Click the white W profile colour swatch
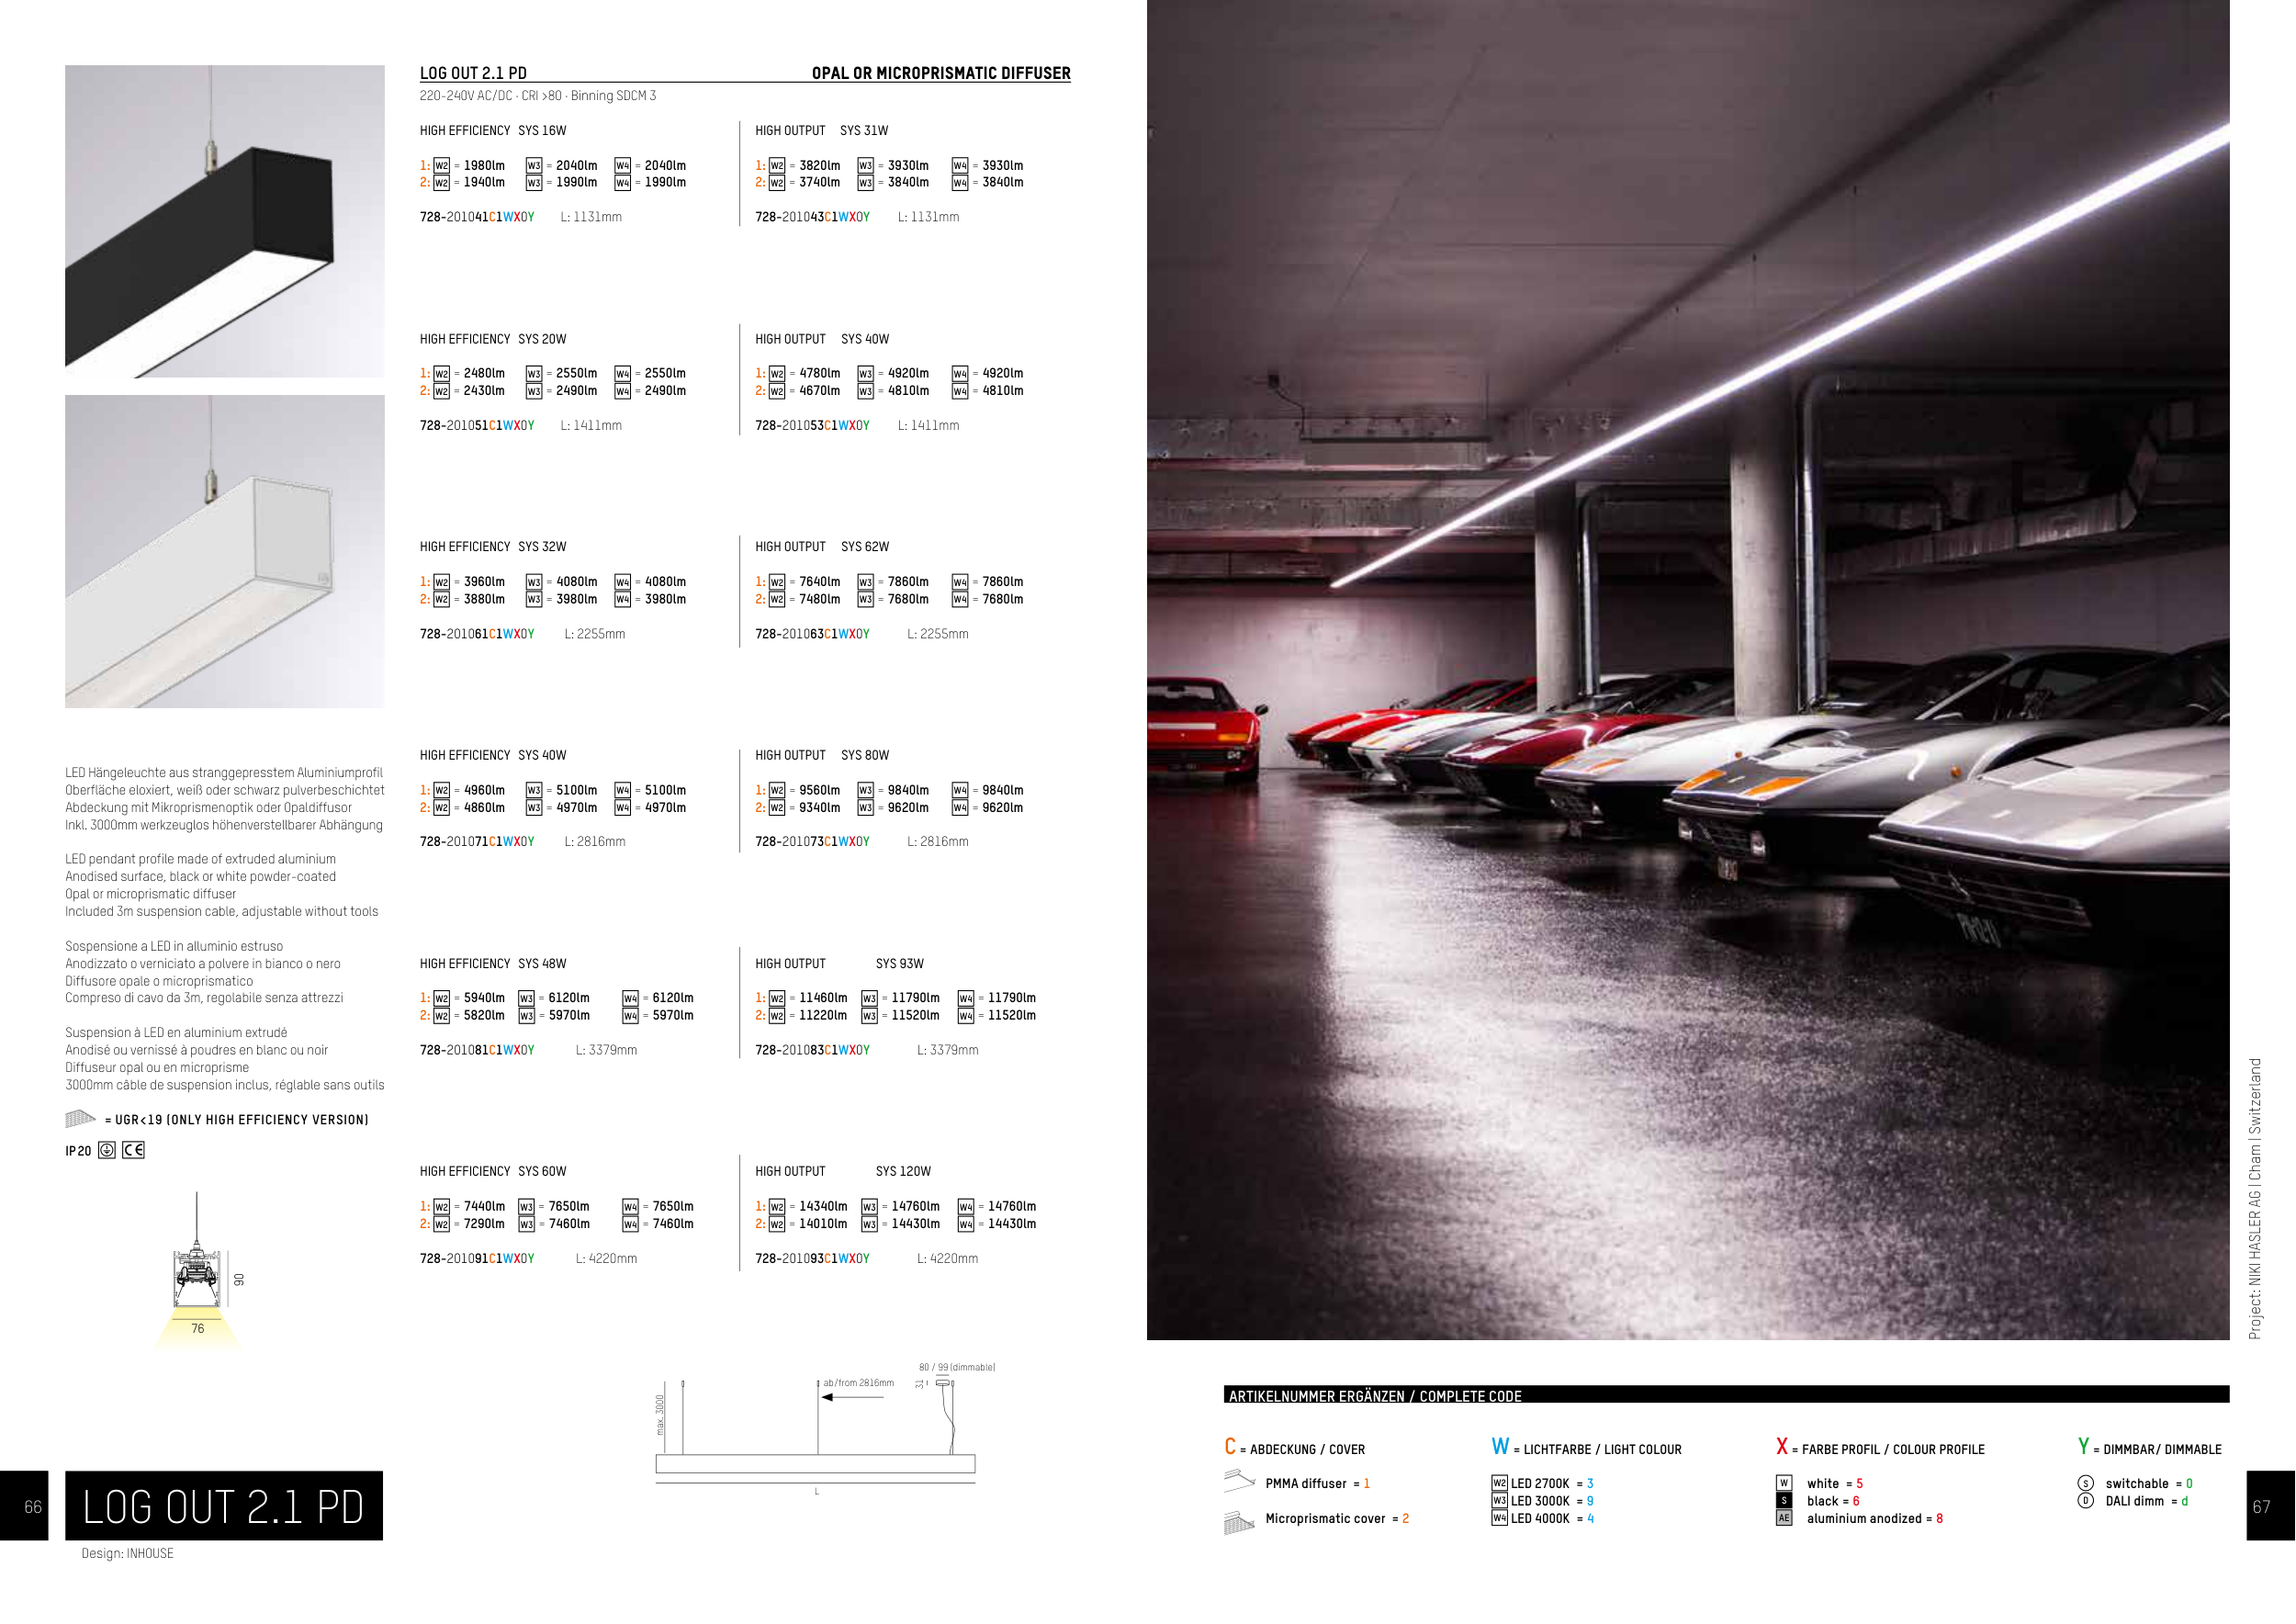The image size is (2296, 1624). coord(1784,1483)
